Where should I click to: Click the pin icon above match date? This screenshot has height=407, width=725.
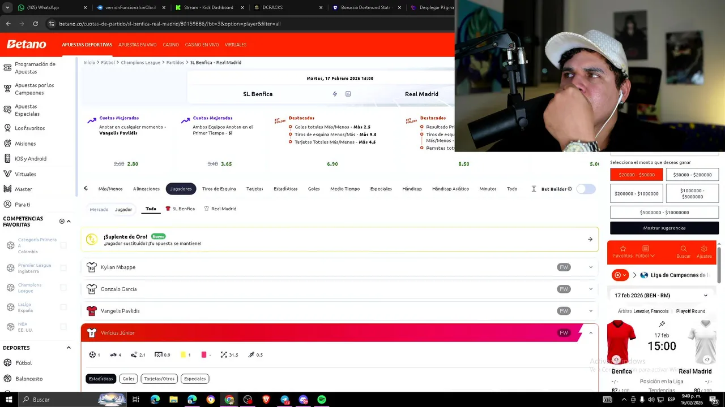point(662,324)
